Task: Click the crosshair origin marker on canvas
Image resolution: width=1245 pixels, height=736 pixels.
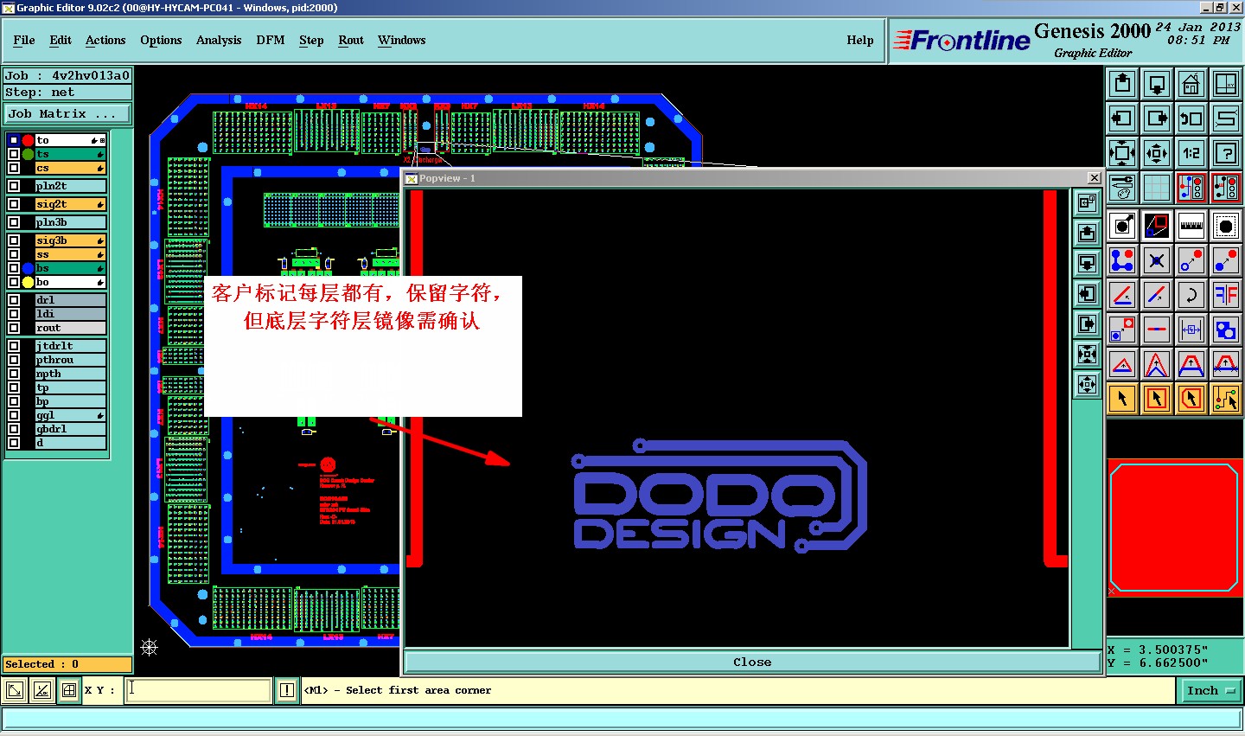Action: [x=150, y=647]
